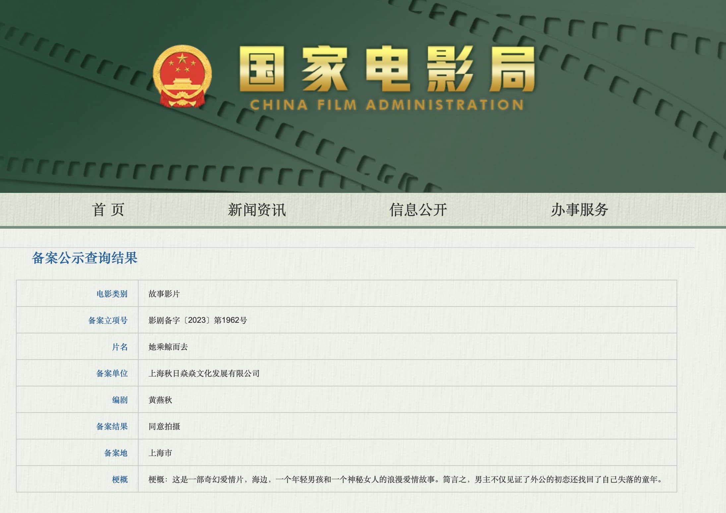Image resolution: width=726 pixels, height=513 pixels.
Task: Click the 国家电影局 title banner
Action: (387, 69)
